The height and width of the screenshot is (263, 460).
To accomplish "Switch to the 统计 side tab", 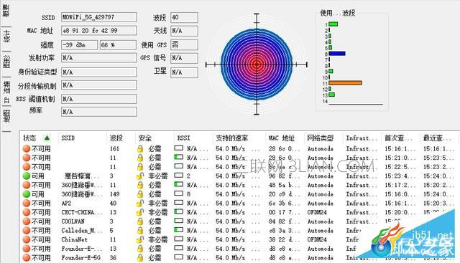I will [x=6, y=37].
